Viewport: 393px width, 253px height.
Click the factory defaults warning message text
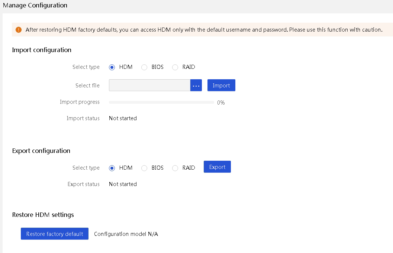tap(204, 30)
